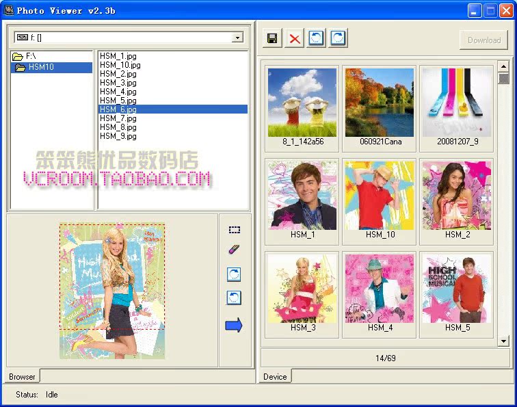Select the HSM_1 thumbnail
The width and height of the screenshot is (517, 407).
[302, 202]
